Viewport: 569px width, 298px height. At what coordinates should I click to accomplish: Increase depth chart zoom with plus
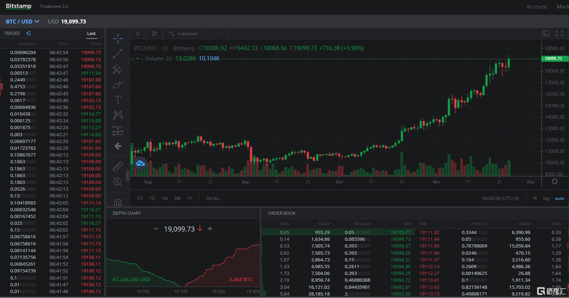click(210, 229)
